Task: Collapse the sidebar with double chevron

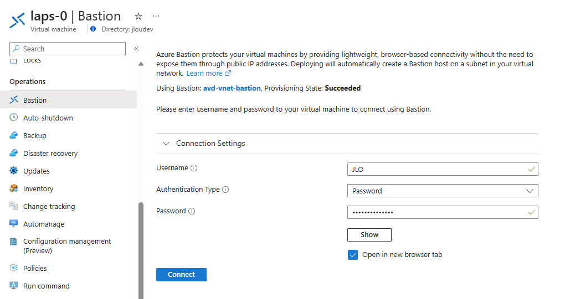Action: point(136,49)
